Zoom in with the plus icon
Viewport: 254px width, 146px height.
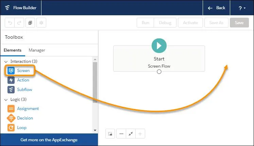[140, 134]
